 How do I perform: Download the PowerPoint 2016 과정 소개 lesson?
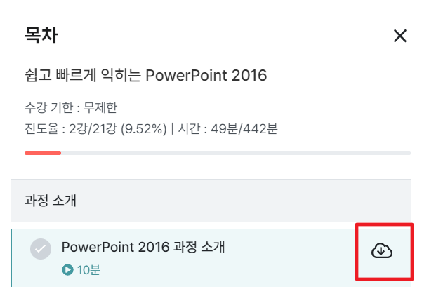click(382, 250)
